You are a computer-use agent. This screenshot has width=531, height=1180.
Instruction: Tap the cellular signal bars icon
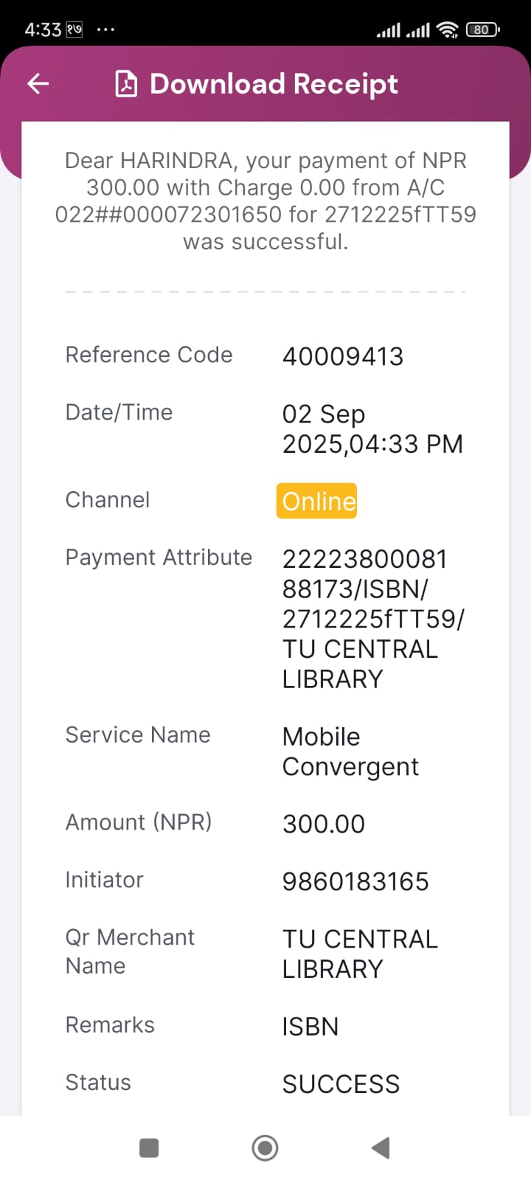coord(403,30)
